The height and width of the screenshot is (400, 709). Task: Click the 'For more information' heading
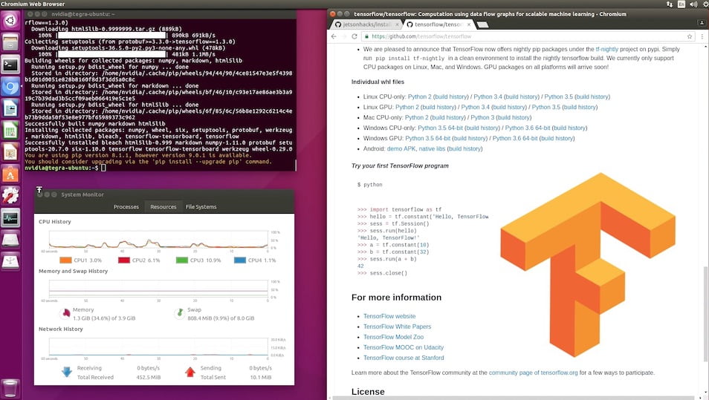396,298
